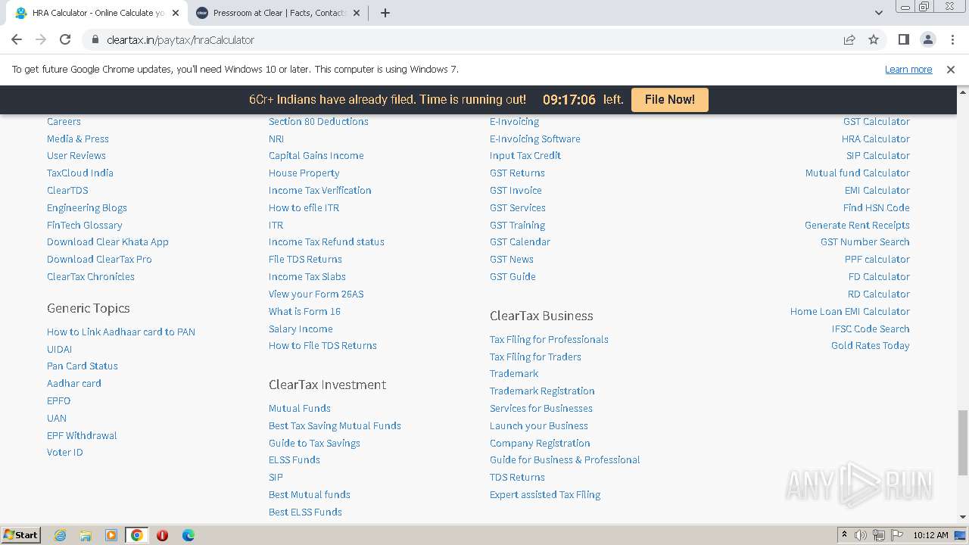The height and width of the screenshot is (545, 969).
Task: Open the Engineering Blogs link
Action: [87, 207]
